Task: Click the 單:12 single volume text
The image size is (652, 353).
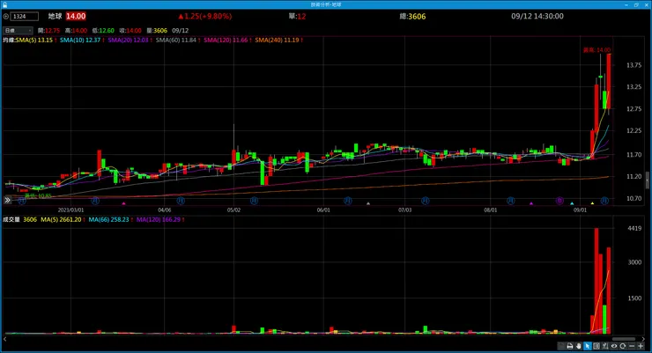Action: tap(297, 17)
